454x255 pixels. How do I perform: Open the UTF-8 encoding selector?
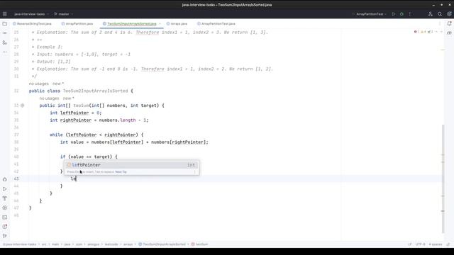click(x=420, y=244)
